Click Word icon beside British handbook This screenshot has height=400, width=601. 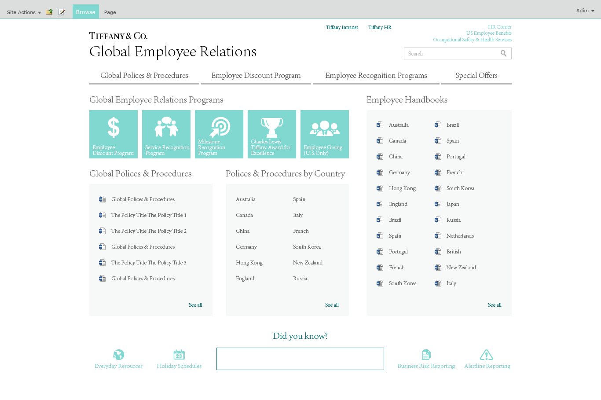pos(438,252)
